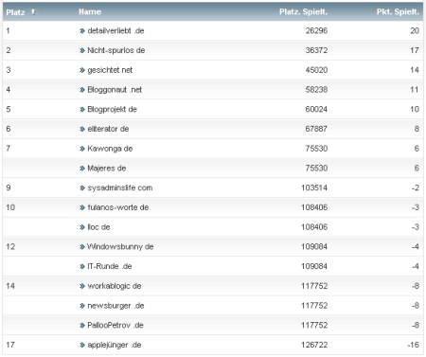Select rank number 17 in Platz column
The width and height of the screenshot is (426, 357).
pos(10,345)
